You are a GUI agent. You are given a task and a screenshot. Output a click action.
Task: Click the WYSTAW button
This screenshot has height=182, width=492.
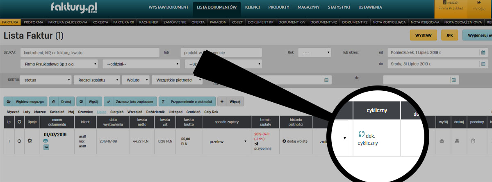coord(424,36)
